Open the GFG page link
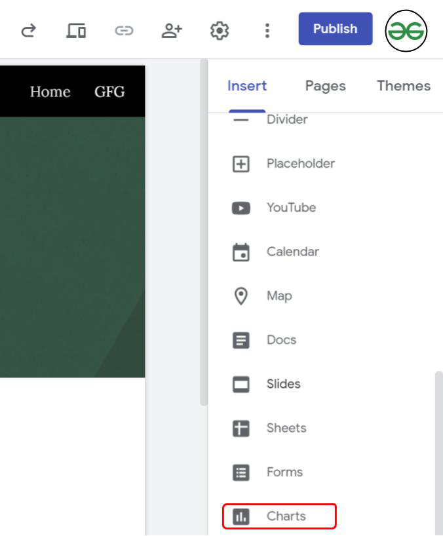The height and width of the screenshot is (536, 443). [x=109, y=92]
